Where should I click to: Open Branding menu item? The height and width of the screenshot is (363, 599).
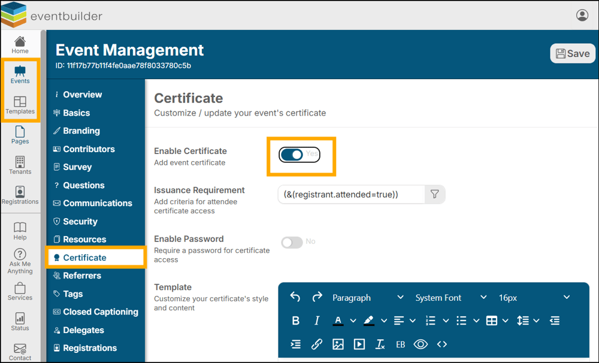(95, 131)
